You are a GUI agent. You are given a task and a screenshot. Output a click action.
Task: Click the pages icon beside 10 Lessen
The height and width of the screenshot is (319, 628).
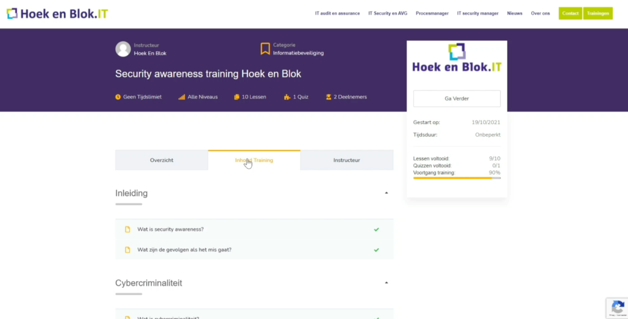[x=237, y=97]
